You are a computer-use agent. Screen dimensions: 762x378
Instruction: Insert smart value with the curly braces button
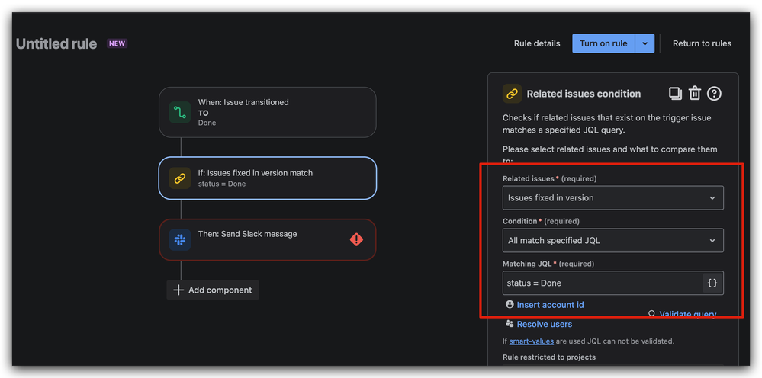tap(712, 283)
